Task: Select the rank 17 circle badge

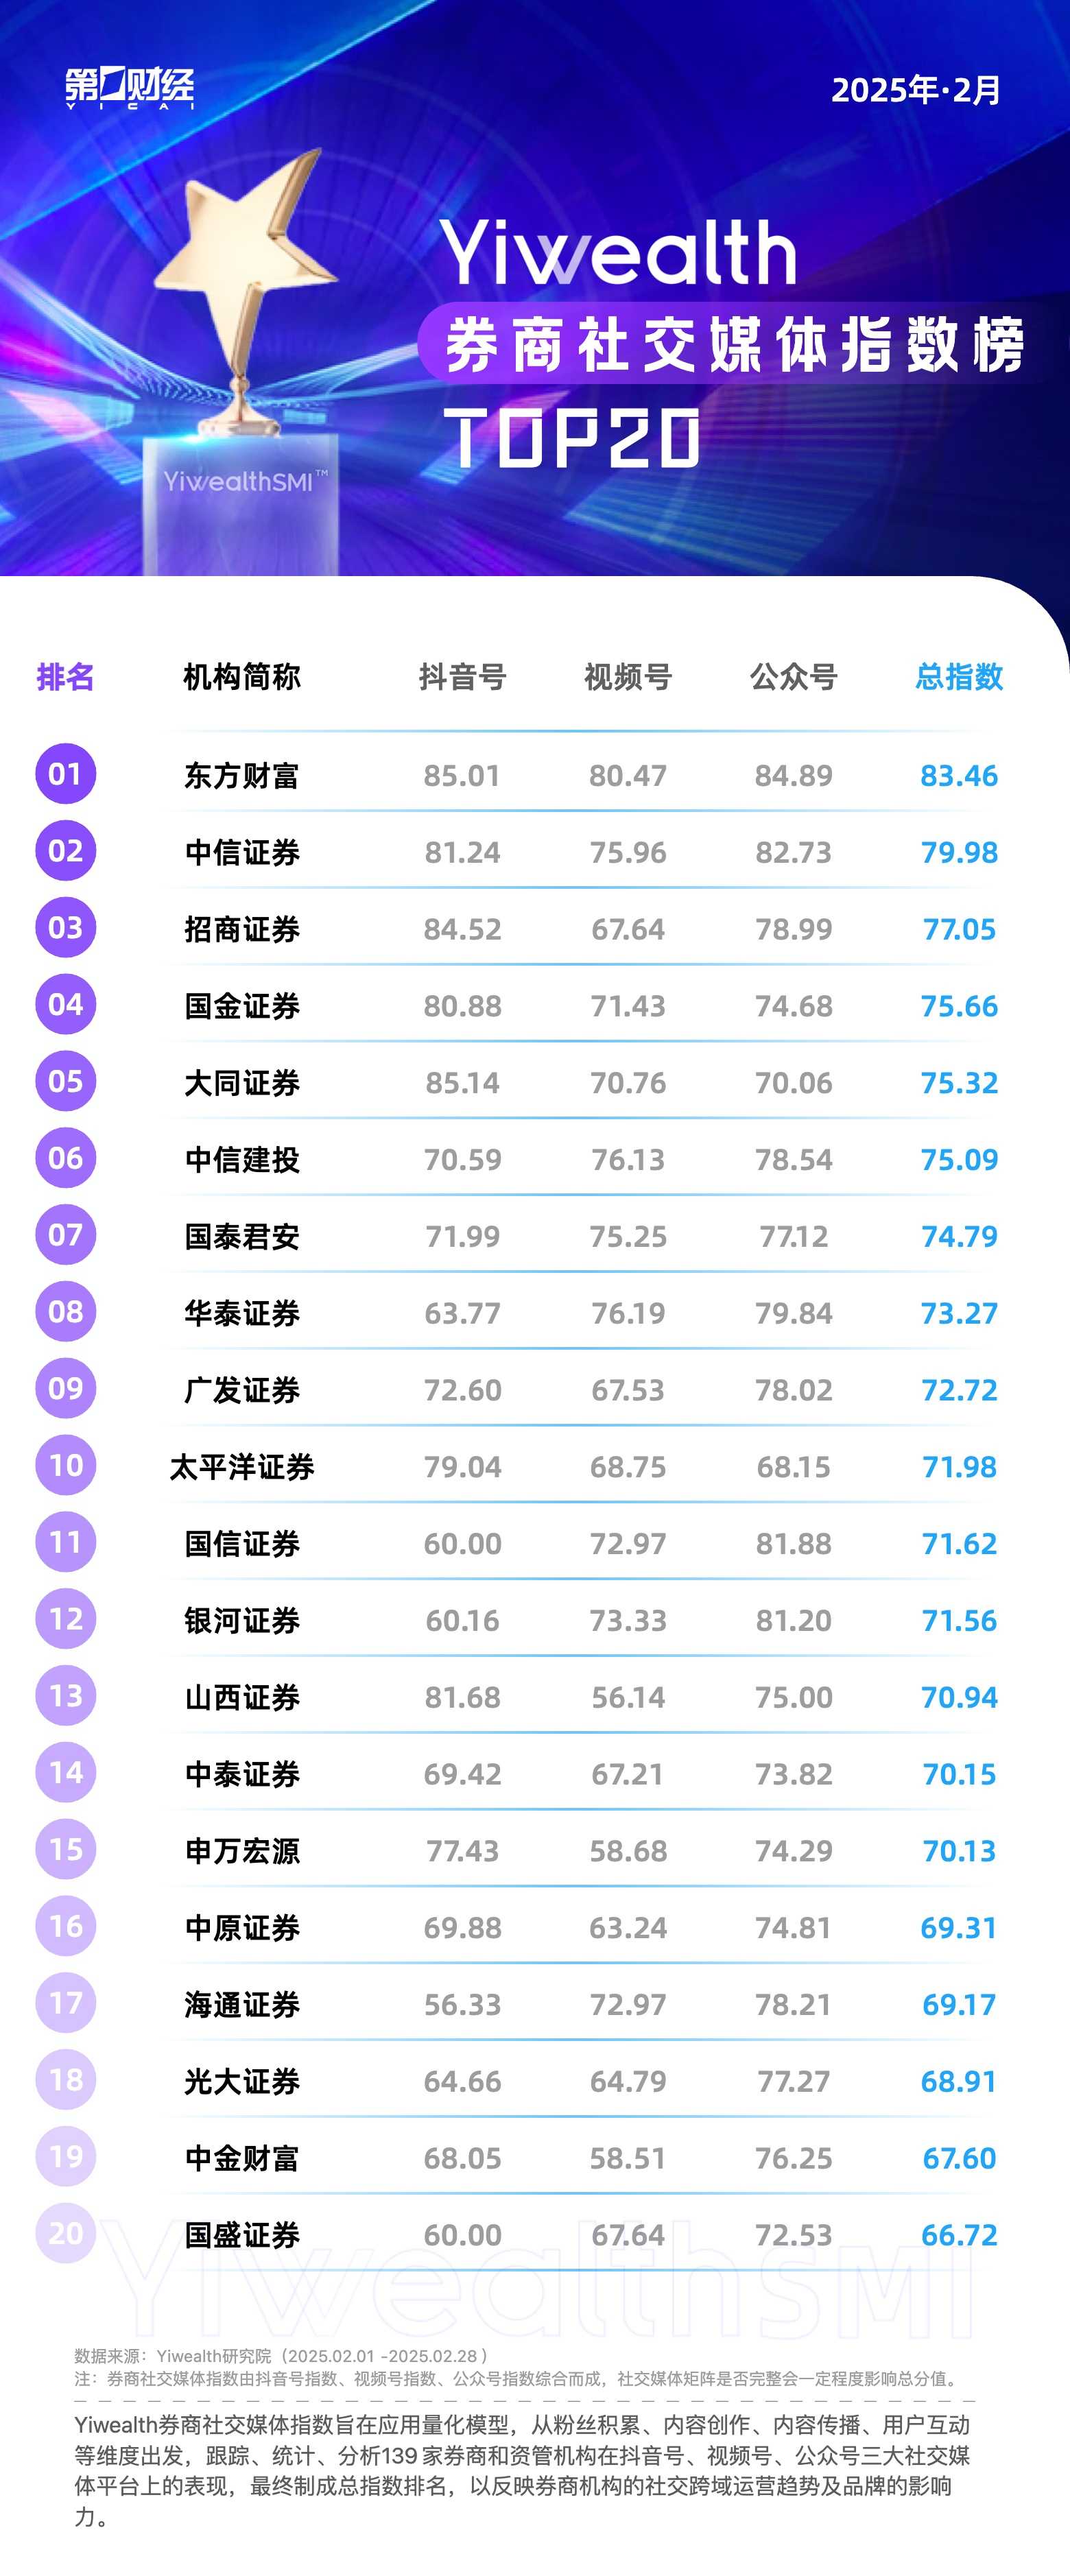Action: [x=66, y=2002]
